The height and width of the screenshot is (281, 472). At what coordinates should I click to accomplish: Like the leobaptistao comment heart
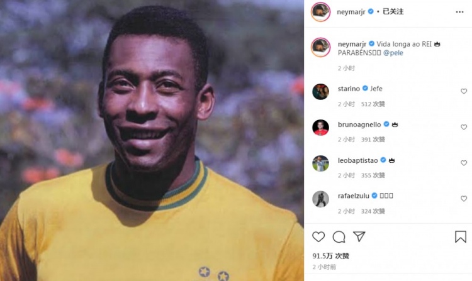click(464, 163)
